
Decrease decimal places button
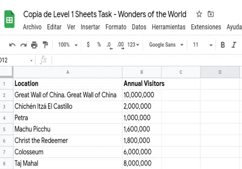click(x=109, y=45)
